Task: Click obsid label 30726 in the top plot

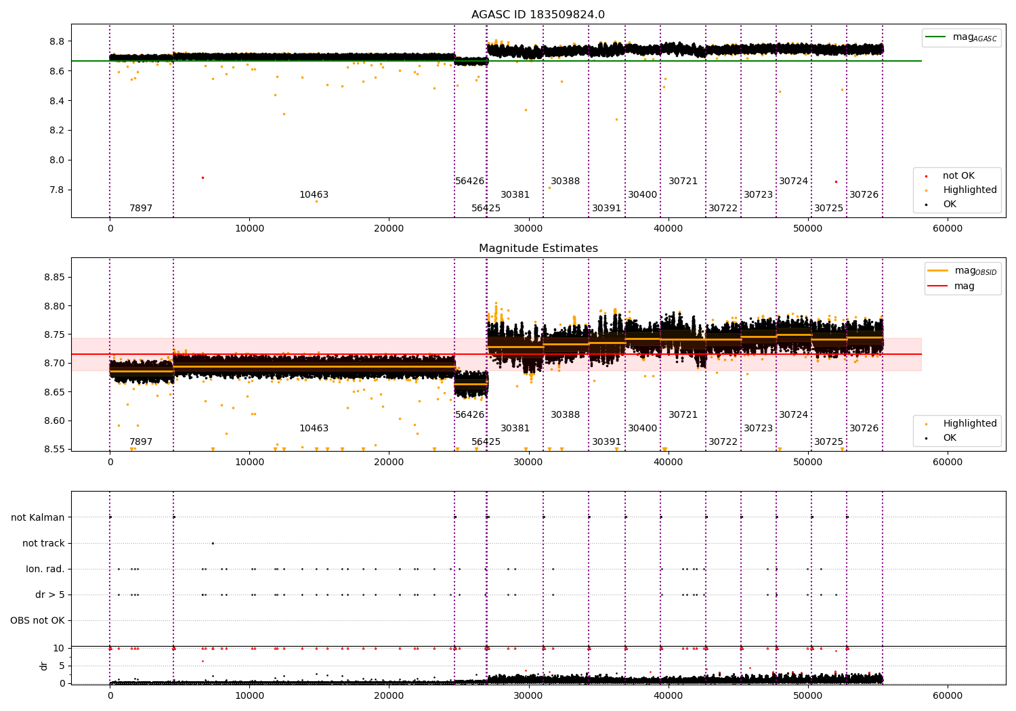Action: click(864, 195)
